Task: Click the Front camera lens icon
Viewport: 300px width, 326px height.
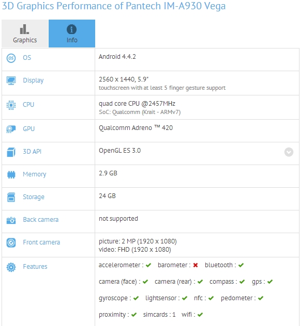Action: click(11, 242)
